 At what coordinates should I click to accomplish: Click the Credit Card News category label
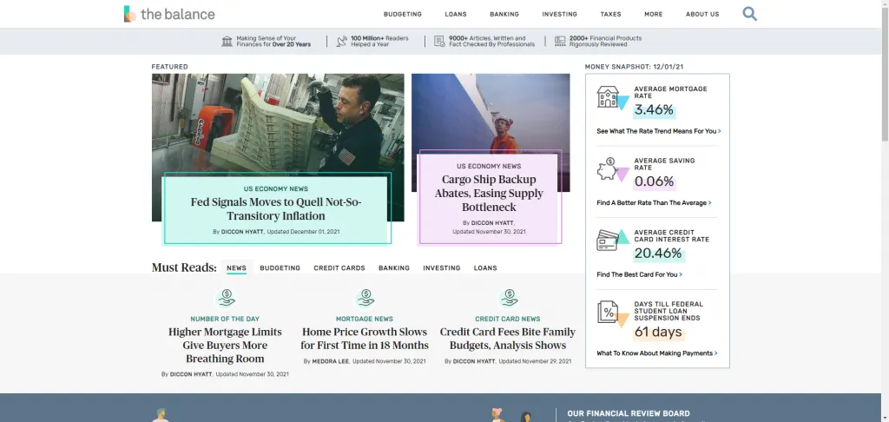pos(508,319)
